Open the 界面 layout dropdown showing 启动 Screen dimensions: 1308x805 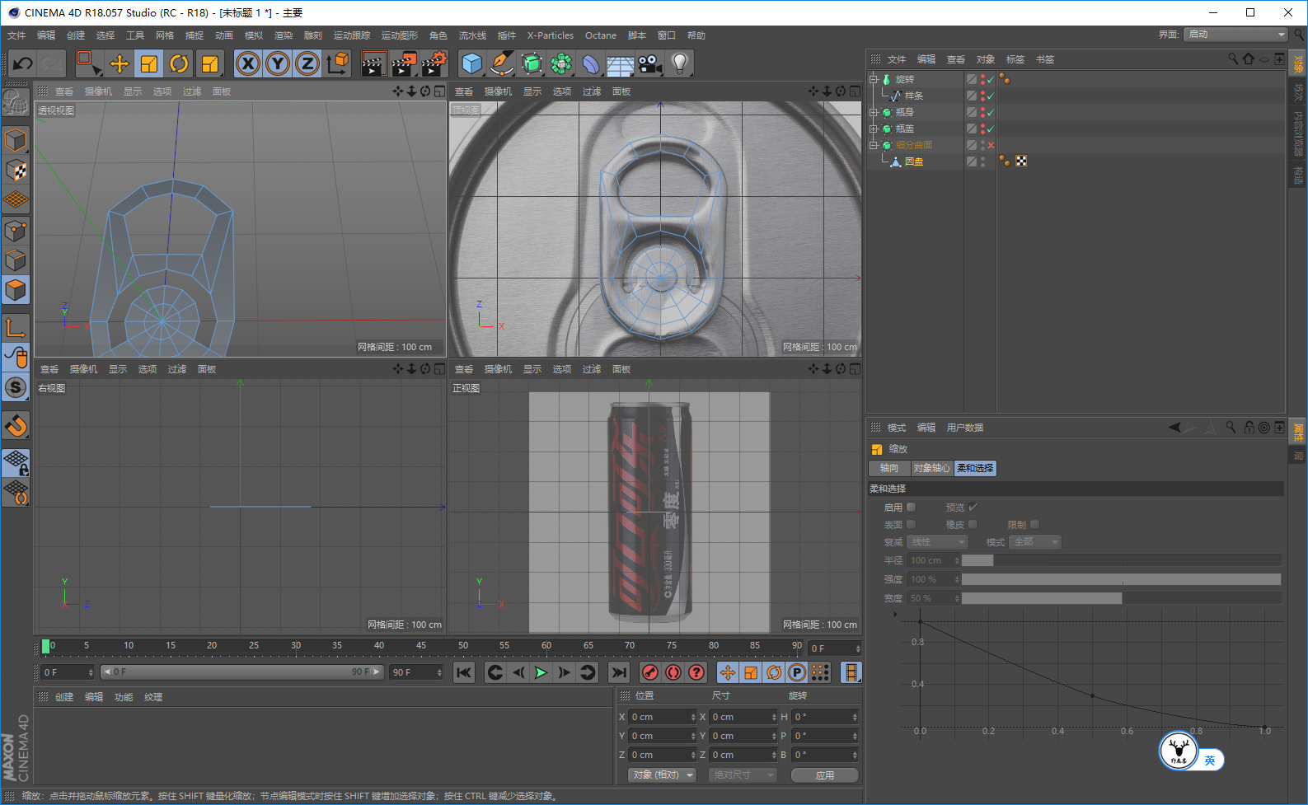point(1235,35)
